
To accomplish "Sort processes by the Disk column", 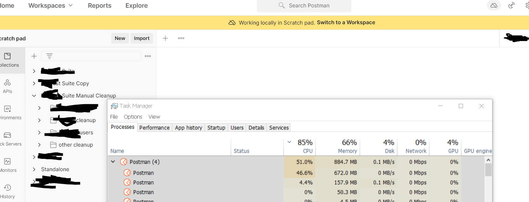I will tap(379, 147).
